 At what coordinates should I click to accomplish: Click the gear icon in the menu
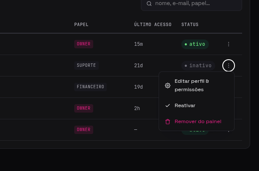pyautogui.click(x=167, y=85)
